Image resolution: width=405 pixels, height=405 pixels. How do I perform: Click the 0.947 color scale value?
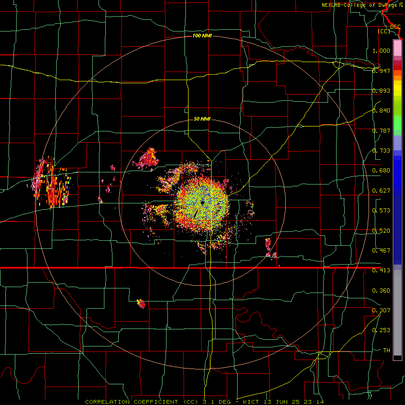[381, 71]
